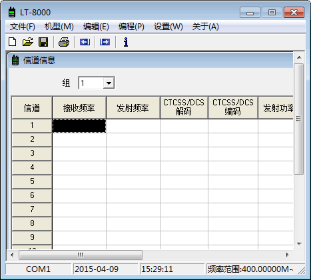The image size is (311, 280).
Task: Select channel row header 5
Action: click(32, 182)
